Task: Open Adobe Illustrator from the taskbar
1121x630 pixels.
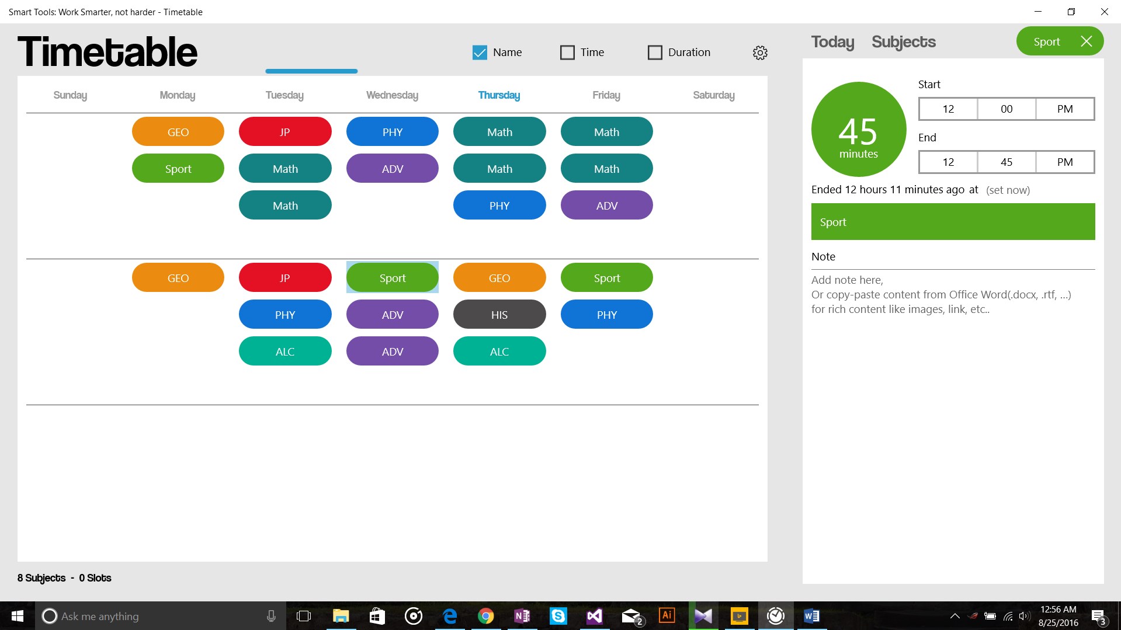Action: click(667, 616)
